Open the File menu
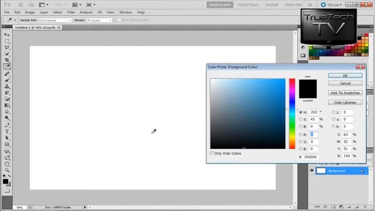 coord(6,12)
